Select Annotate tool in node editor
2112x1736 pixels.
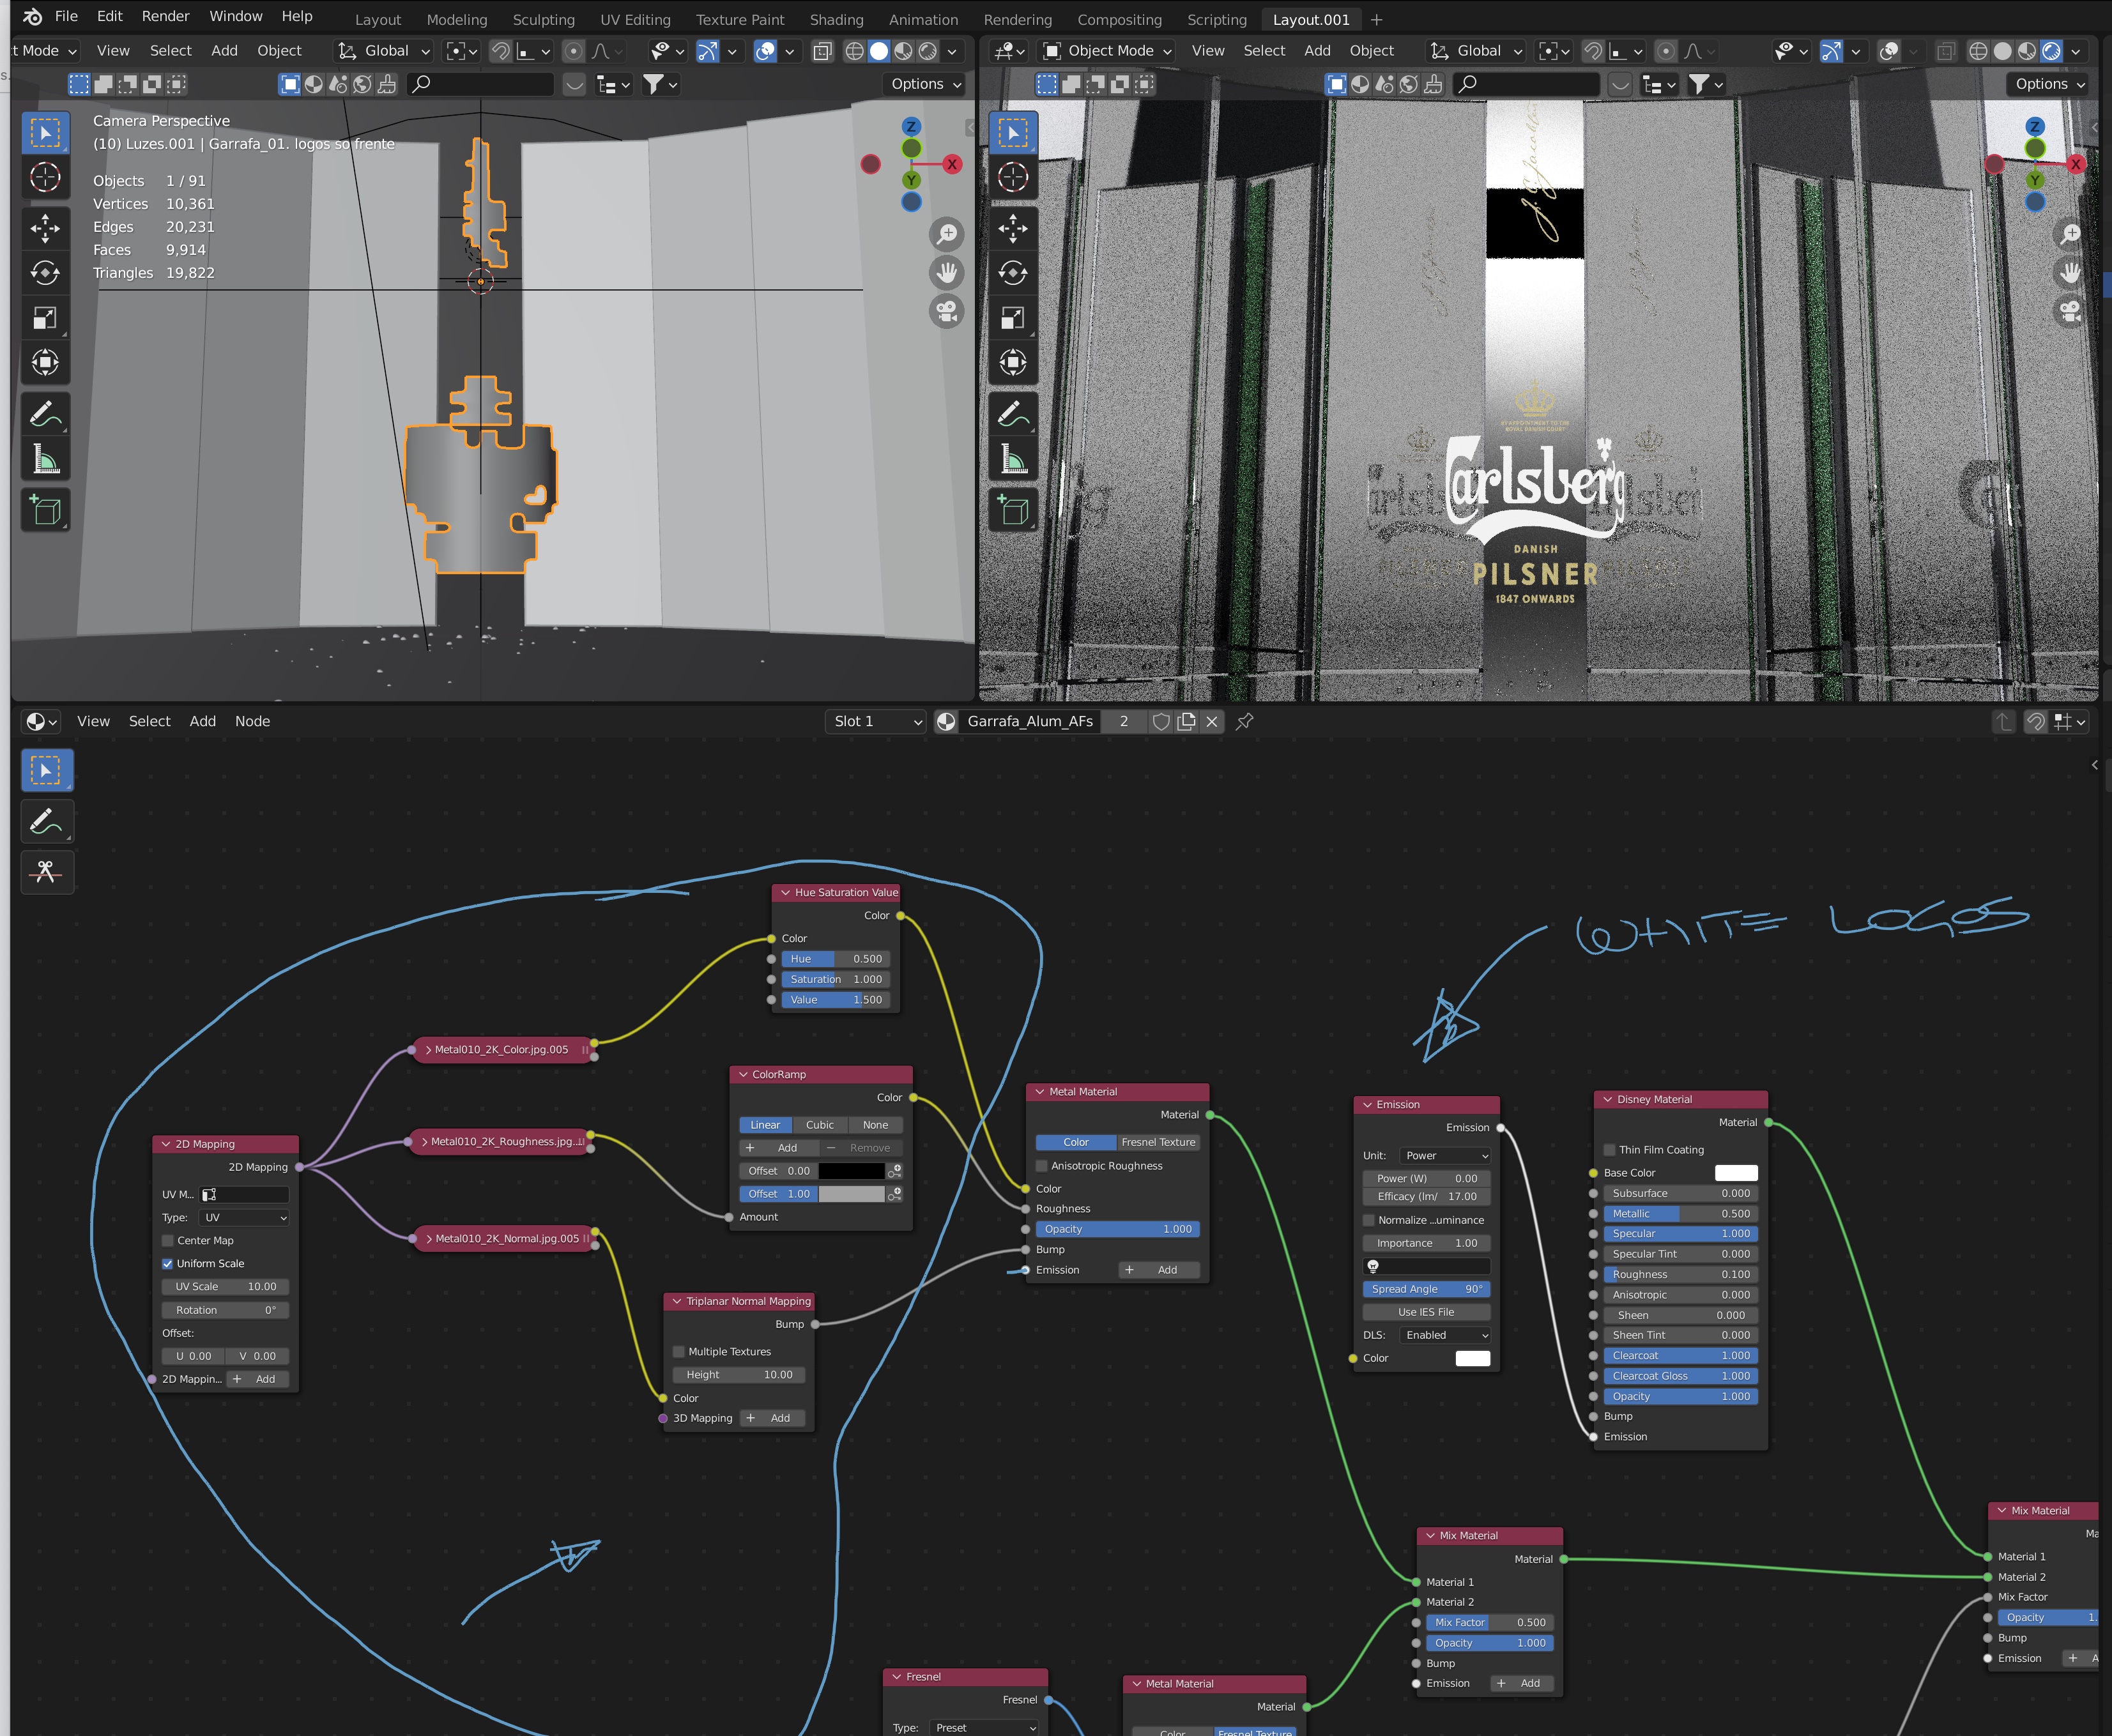click(x=46, y=821)
